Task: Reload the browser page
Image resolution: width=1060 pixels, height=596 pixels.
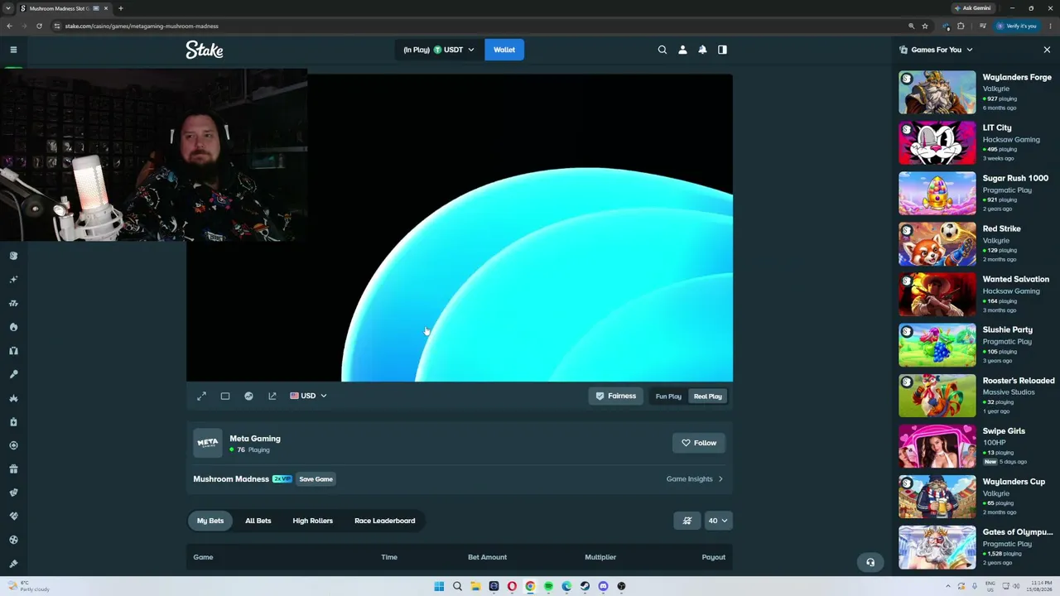Action: (x=39, y=26)
